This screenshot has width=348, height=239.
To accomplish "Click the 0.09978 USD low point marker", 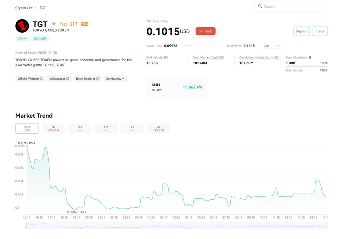I will coord(77,209).
